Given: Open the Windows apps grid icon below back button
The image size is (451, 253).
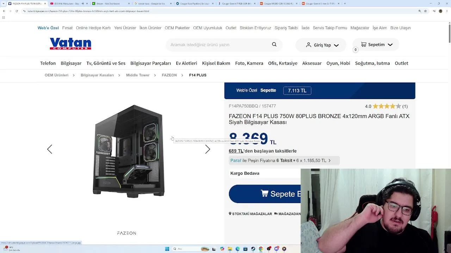Looking at the screenshot, I should (x=4, y=17).
